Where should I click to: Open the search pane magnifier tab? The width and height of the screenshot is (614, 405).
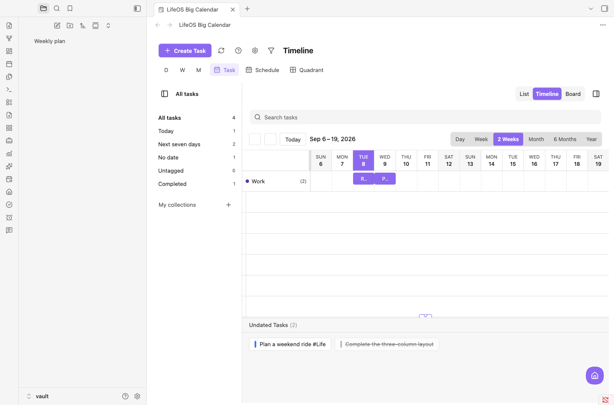coord(57,9)
